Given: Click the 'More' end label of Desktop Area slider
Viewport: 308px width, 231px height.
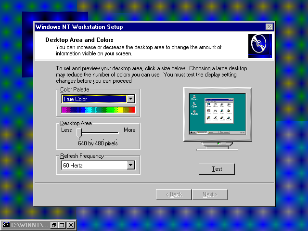Looking at the screenshot, I should tap(129, 130).
